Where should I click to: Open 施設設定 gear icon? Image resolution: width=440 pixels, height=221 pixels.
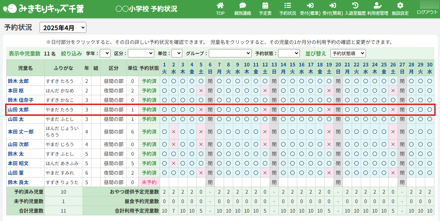400,6
